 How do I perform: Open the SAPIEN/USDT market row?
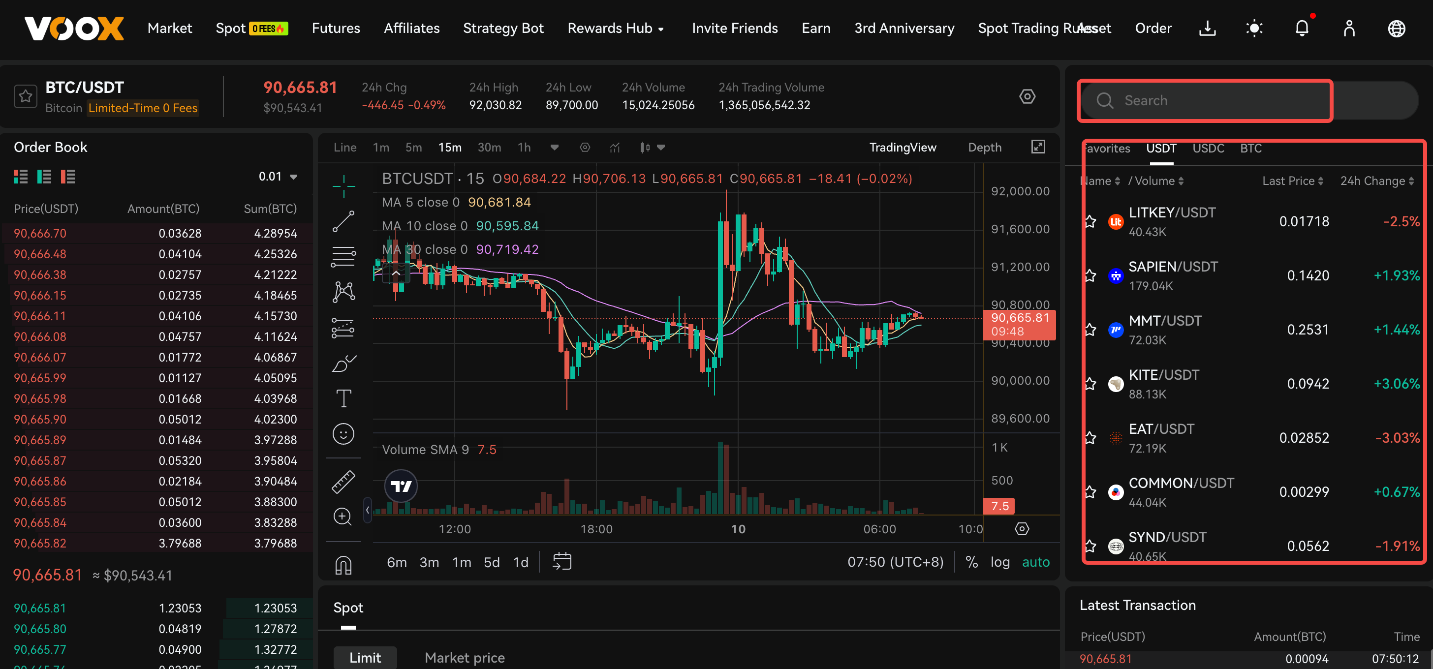click(x=1249, y=276)
